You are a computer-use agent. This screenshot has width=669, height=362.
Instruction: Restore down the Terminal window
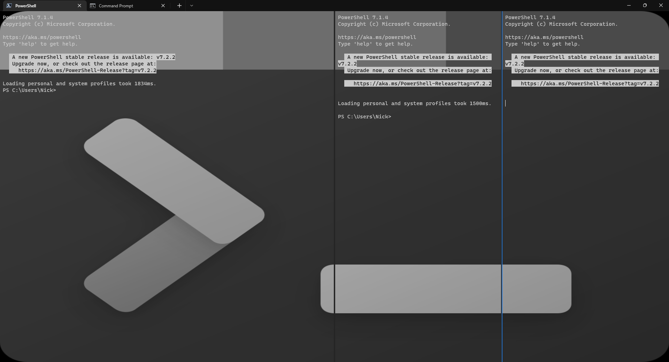tap(645, 6)
